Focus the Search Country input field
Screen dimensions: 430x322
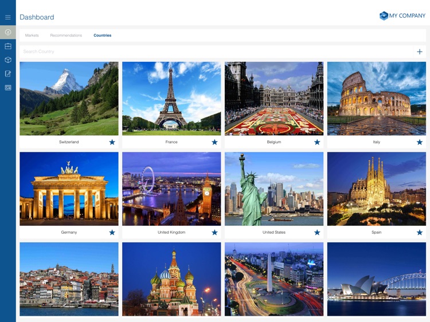coord(216,52)
